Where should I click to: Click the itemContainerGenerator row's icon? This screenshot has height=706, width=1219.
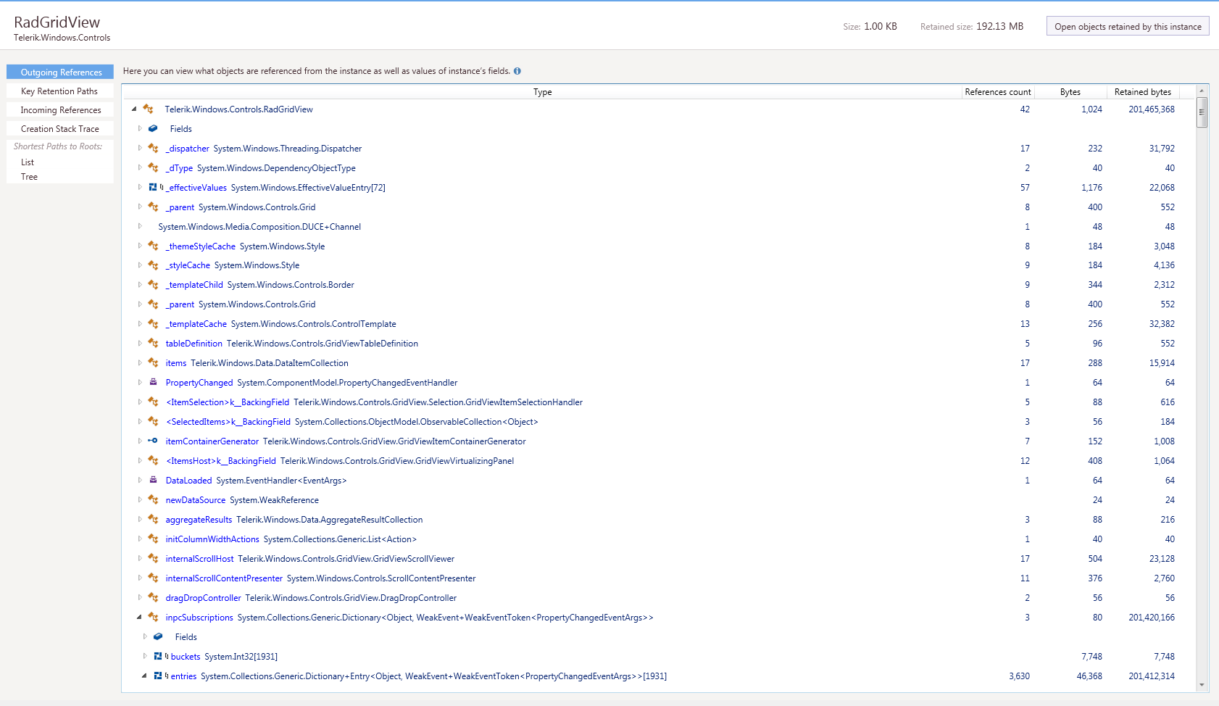pos(153,441)
